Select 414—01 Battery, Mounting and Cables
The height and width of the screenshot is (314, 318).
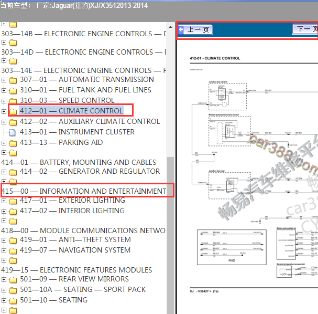79,162
